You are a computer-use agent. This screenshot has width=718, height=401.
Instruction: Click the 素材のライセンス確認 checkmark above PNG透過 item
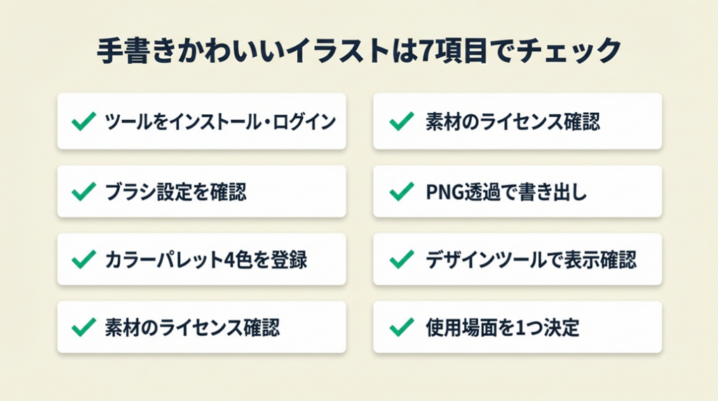click(400, 122)
